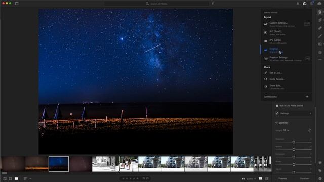The image size is (324, 182).
Task: Collapse the Geometry section
Action: 276,123
